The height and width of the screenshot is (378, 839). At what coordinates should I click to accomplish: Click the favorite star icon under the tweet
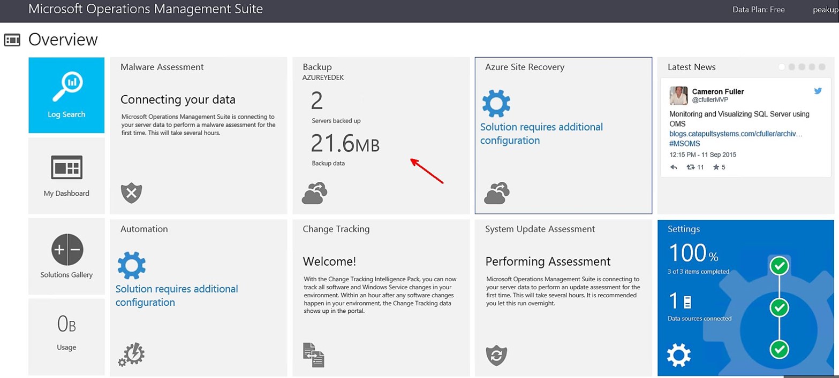pos(716,167)
